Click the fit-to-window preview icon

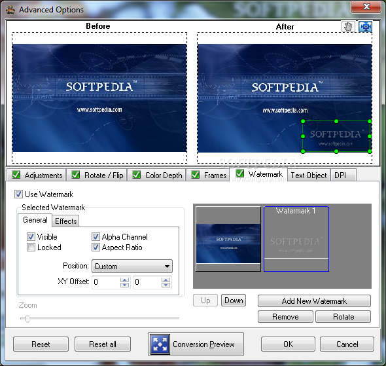[365, 26]
